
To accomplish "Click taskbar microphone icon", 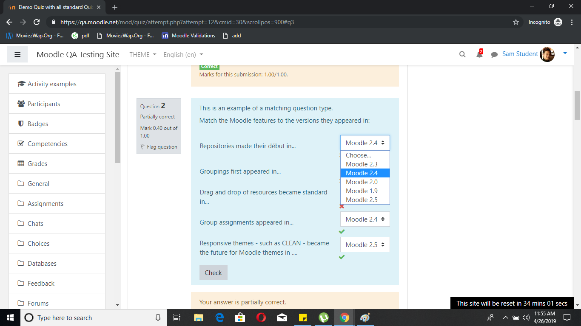I will tap(158, 318).
